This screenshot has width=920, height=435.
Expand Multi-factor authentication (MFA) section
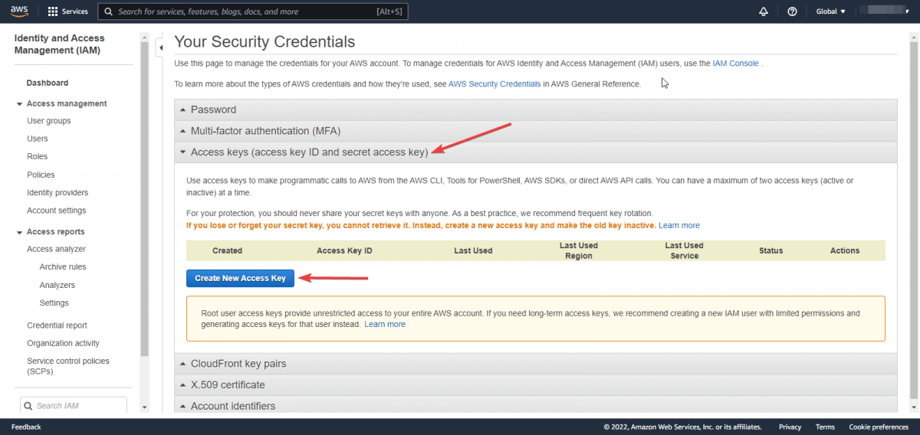[535, 131]
